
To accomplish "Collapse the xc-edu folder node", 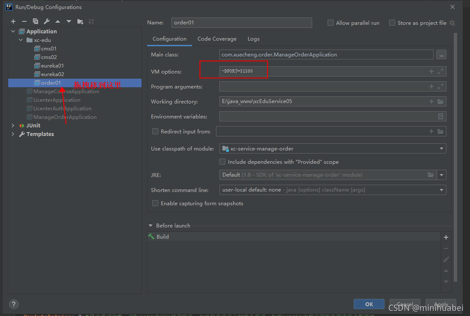I will pos(21,40).
